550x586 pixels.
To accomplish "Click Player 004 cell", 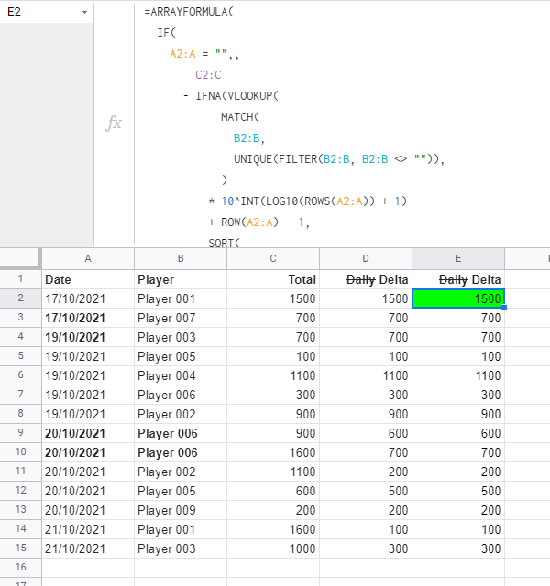I will click(x=181, y=375).
